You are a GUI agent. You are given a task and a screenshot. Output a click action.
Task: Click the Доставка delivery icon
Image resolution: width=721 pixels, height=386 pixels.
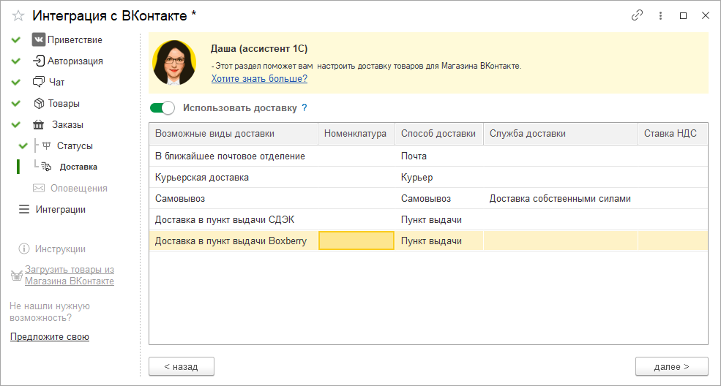46,167
